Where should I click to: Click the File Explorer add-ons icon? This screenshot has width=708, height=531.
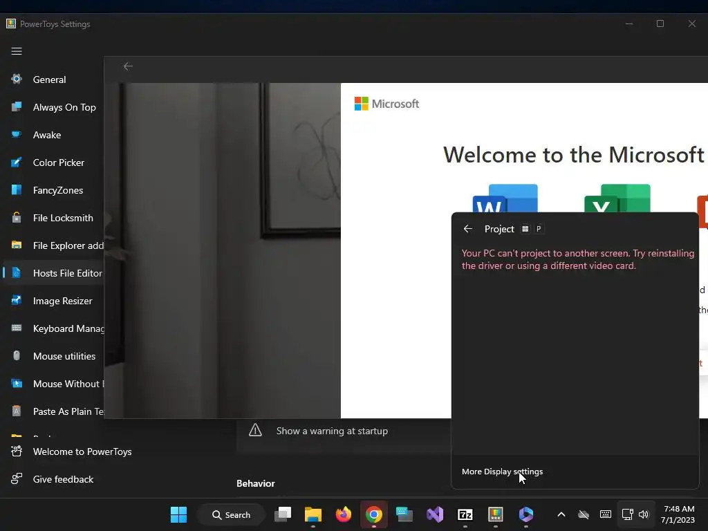17,245
